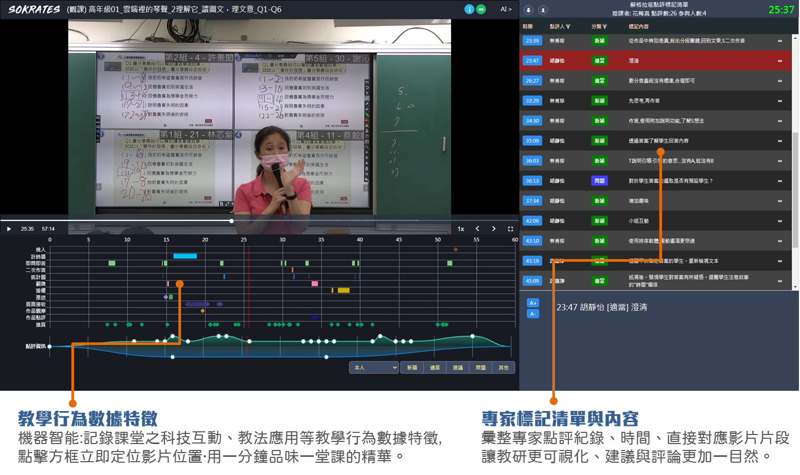Enter fullscreen video mode
The image size is (800, 475).
pos(510,229)
